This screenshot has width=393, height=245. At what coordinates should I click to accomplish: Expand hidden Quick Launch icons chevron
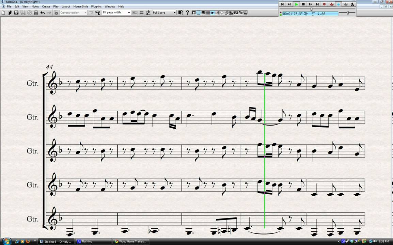[x=35, y=241]
